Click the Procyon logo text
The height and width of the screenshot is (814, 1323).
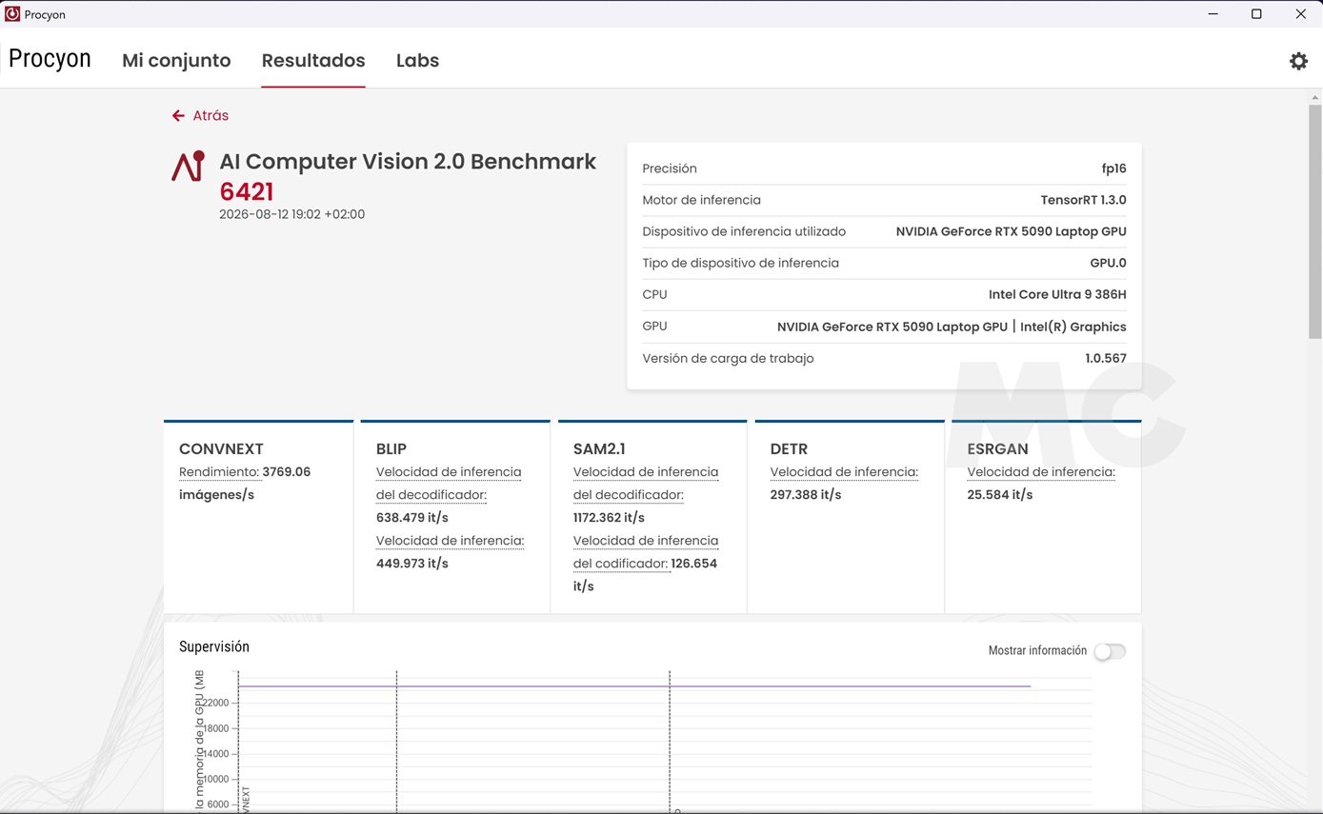coord(50,59)
